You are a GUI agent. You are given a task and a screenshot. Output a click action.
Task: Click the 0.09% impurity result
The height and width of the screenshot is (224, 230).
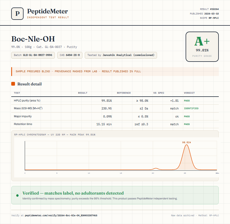(107, 117)
